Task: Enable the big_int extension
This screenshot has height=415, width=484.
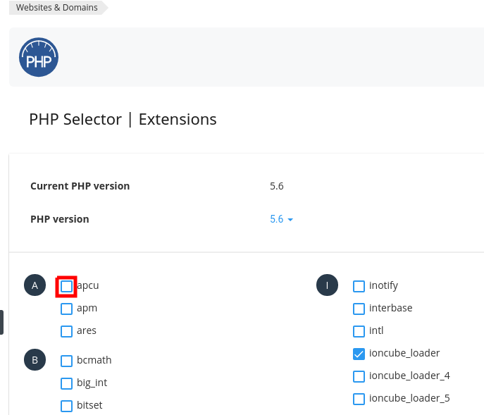Action: pos(66,383)
